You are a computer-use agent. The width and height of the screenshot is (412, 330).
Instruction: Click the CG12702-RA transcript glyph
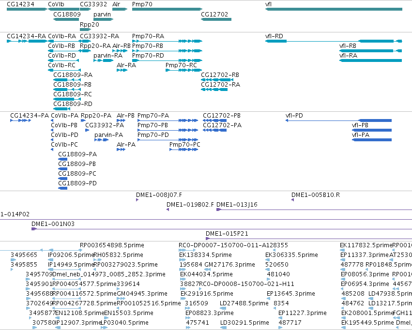(214, 90)
